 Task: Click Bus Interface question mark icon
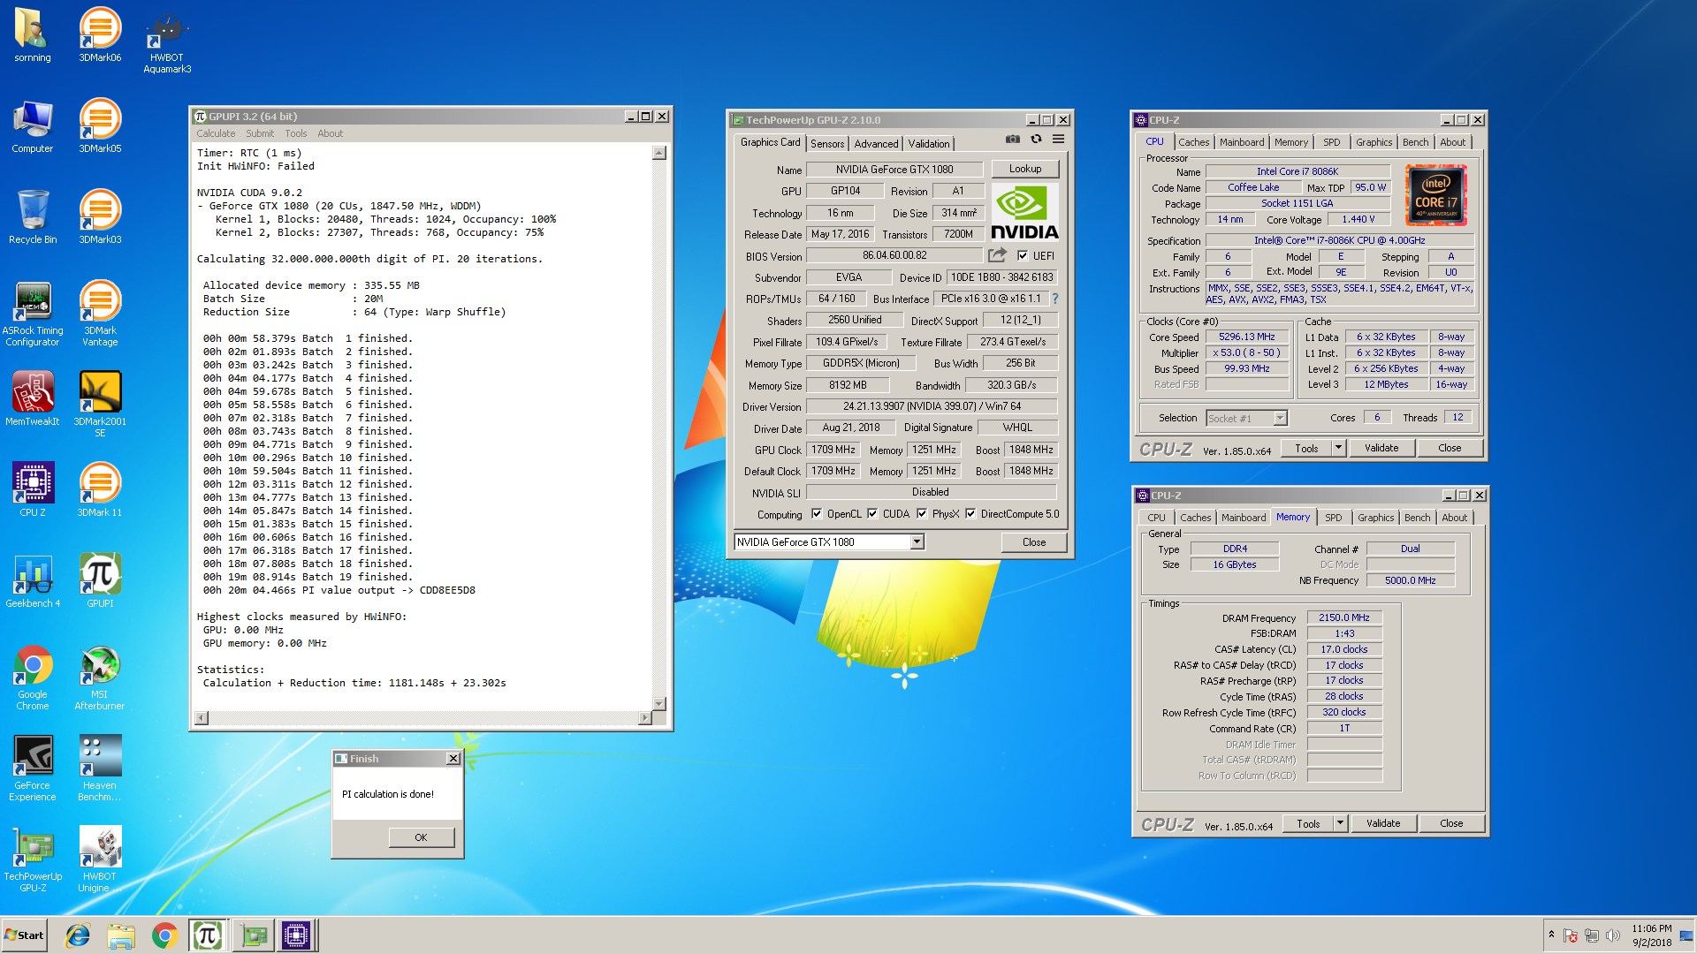(1054, 299)
